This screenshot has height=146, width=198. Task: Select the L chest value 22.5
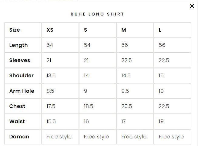coord(164,106)
